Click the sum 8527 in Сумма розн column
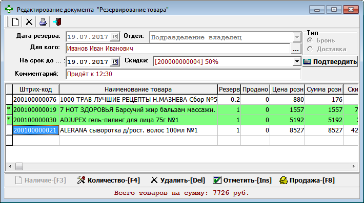This screenshot has width=364, height=203. [324, 130]
